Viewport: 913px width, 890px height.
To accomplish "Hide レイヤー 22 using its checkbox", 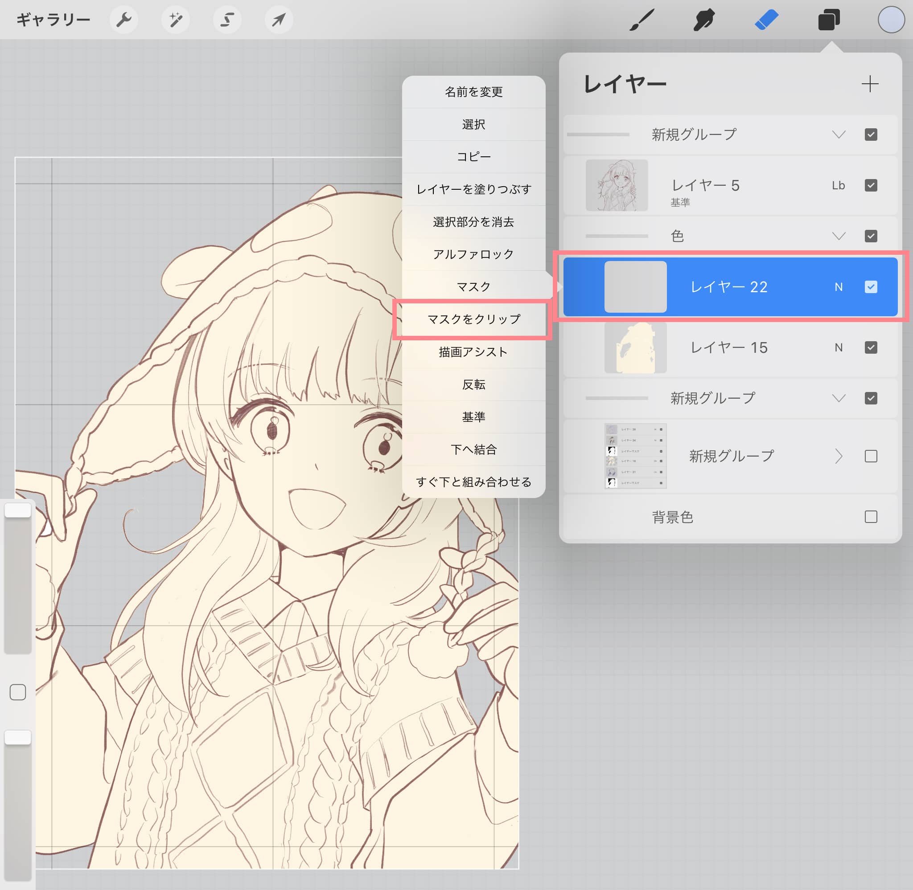I will [x=871, y=287].
